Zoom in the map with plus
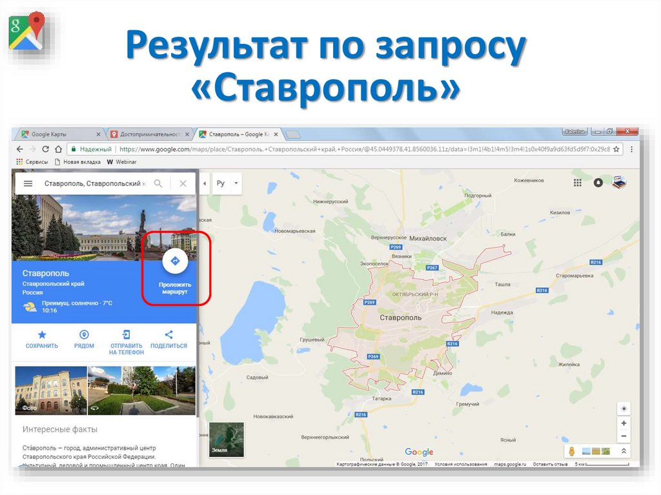Viewport: 661px width, 495px height. 624,423
